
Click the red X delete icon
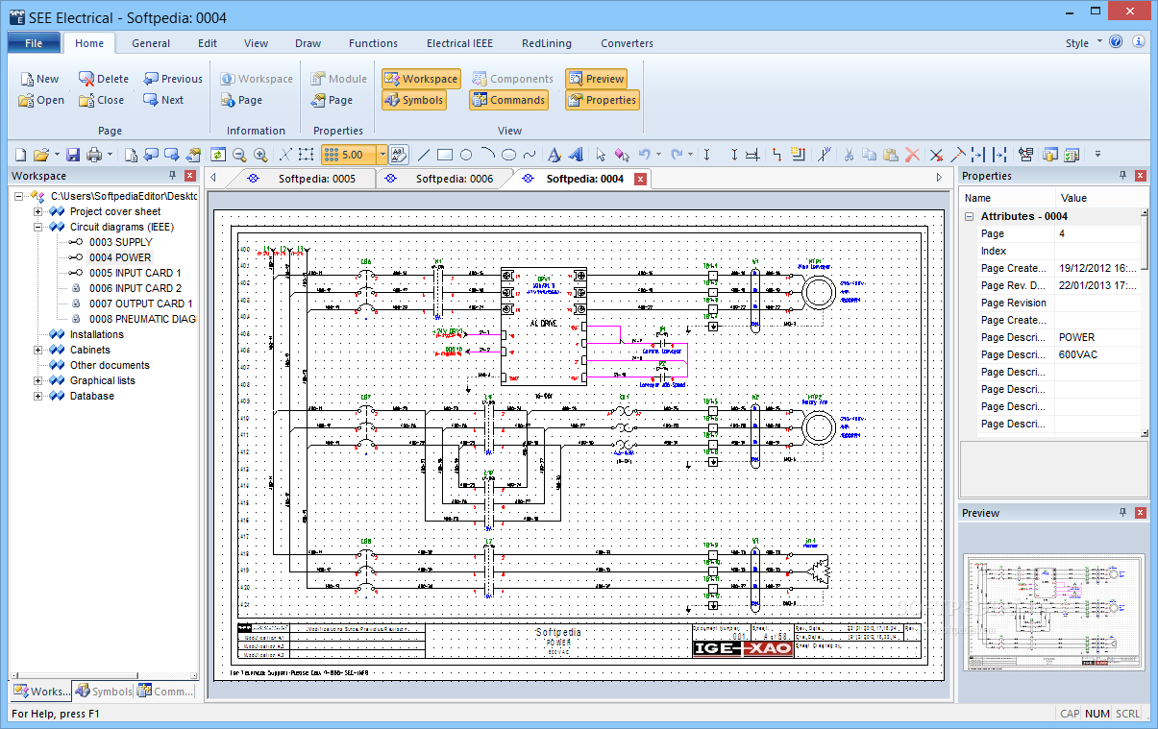pos(912,155)
